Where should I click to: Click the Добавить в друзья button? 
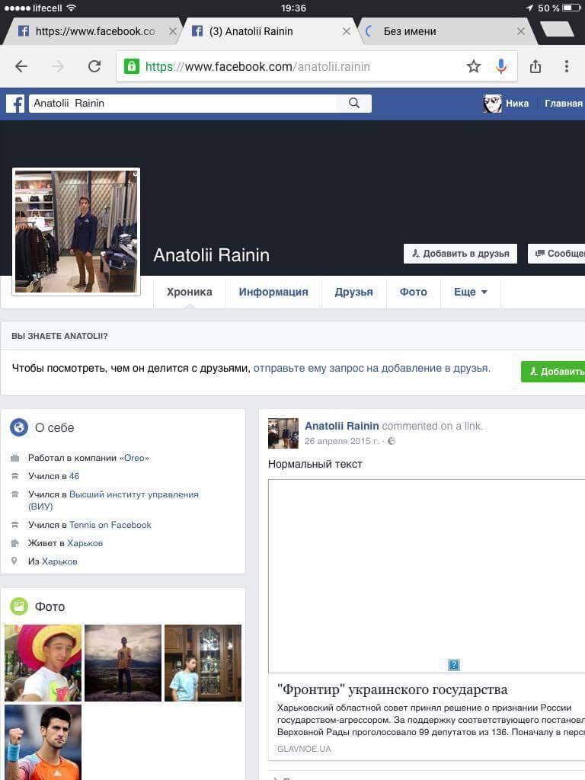(460, 254)
